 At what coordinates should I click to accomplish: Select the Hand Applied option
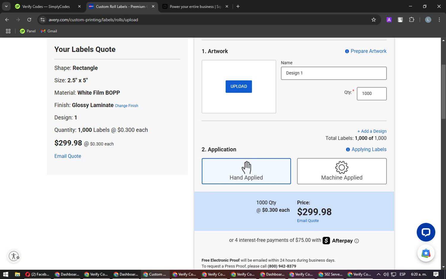point(246,171)
